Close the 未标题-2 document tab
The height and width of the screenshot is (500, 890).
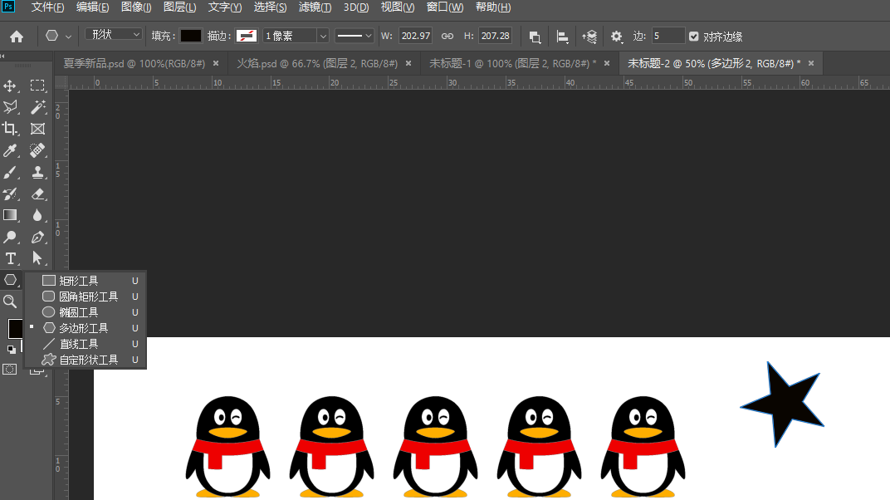pos(811,64)
